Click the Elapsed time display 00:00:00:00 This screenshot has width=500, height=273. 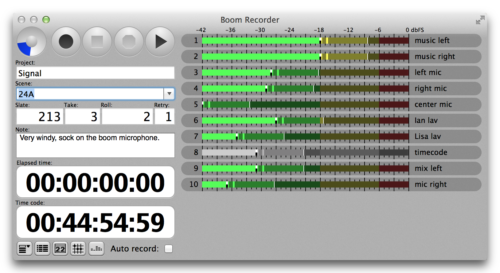pos(95,182)
